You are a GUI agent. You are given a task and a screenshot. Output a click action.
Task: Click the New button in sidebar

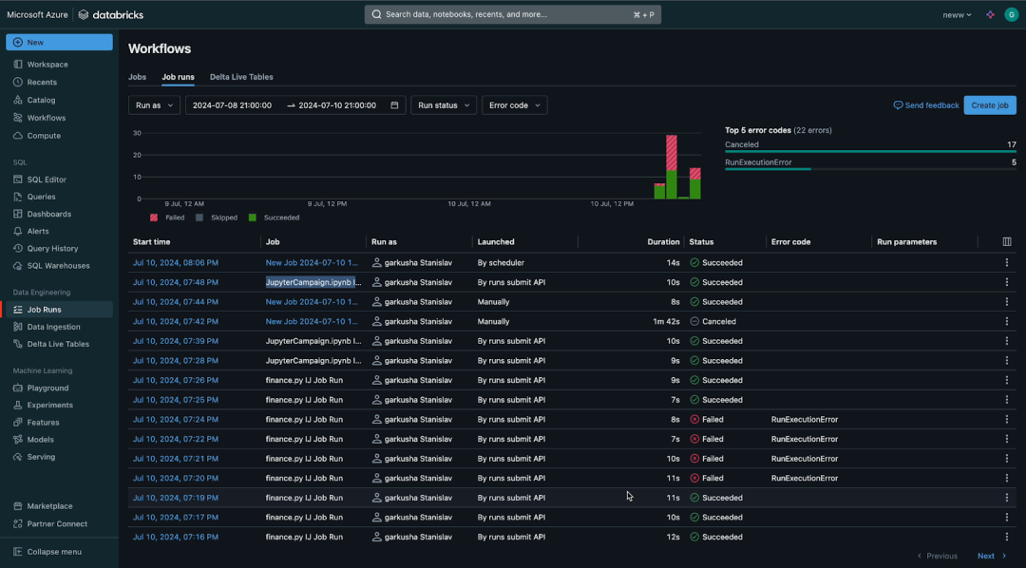coord(59,42)
